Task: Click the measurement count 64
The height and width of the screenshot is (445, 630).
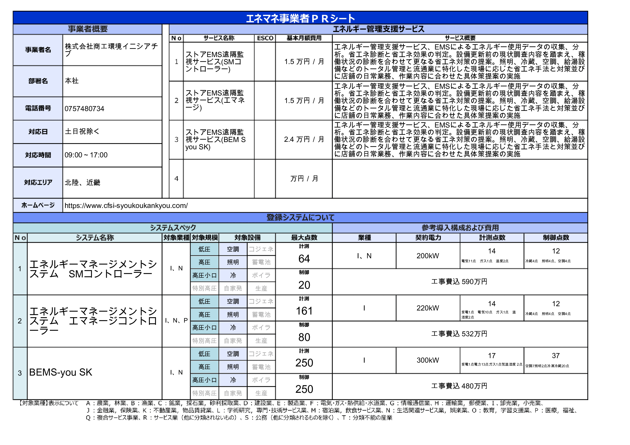Action: click(x=304, y=259)
